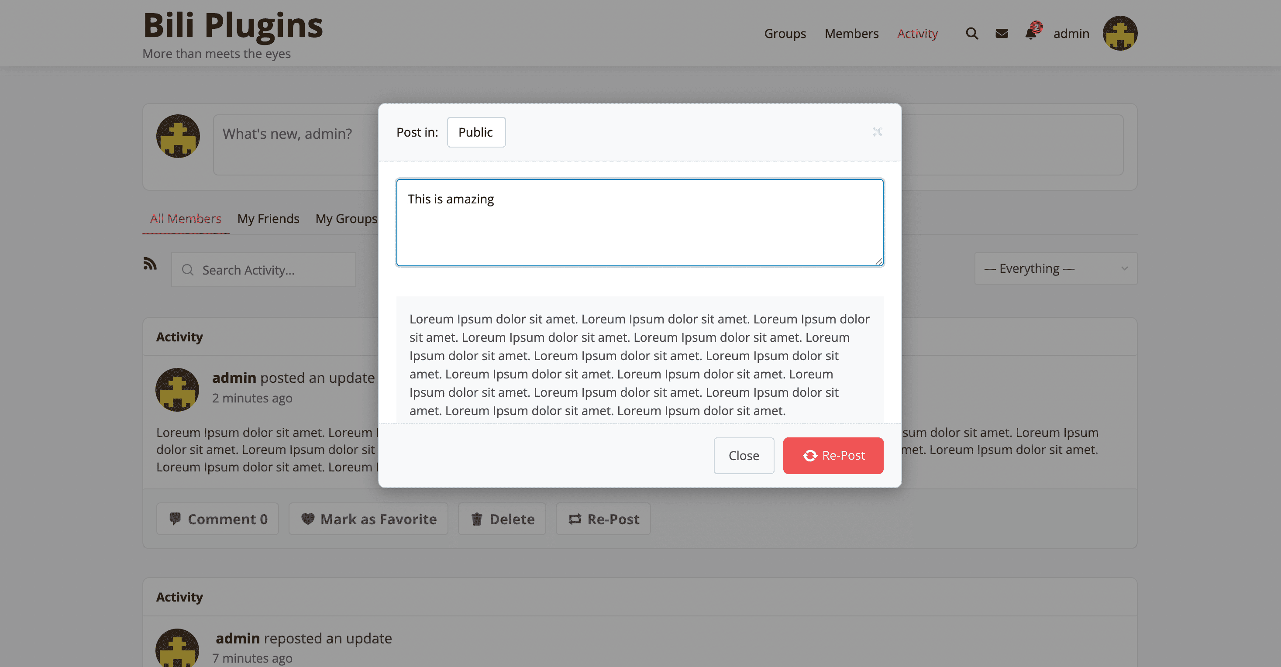Click the Post in: label
This screenshot has height=667, width=1281.
coord(417,132)
